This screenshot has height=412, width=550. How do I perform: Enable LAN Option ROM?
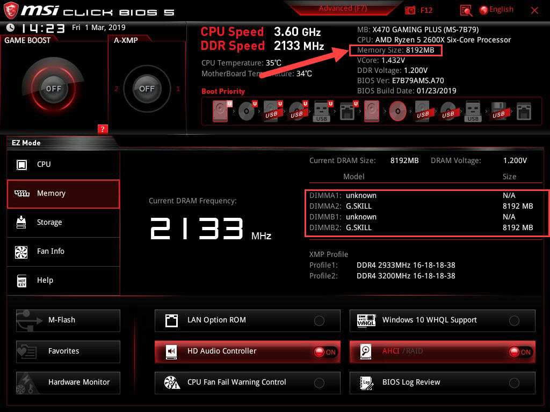[x=319, y=320]
